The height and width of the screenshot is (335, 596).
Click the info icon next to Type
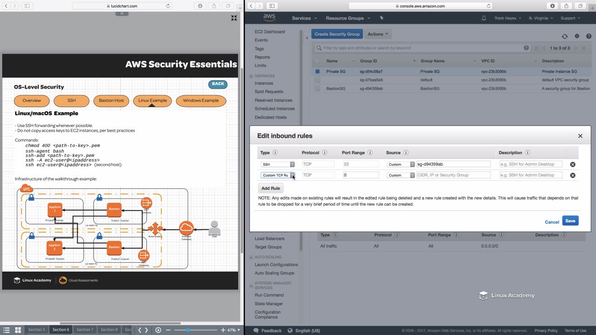(275, 153)
